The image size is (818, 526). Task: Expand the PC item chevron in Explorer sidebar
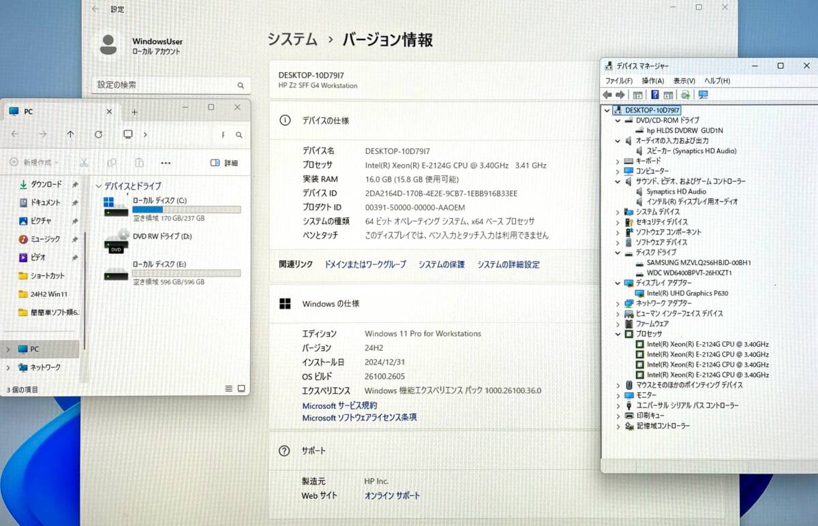[8, 349]
